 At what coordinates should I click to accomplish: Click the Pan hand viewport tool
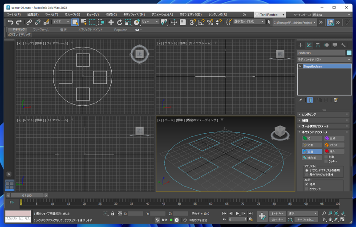330,219
